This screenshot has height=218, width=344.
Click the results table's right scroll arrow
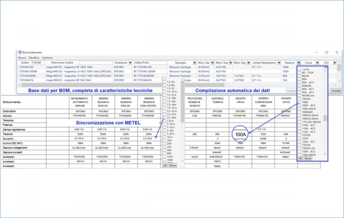click(335, 85)
